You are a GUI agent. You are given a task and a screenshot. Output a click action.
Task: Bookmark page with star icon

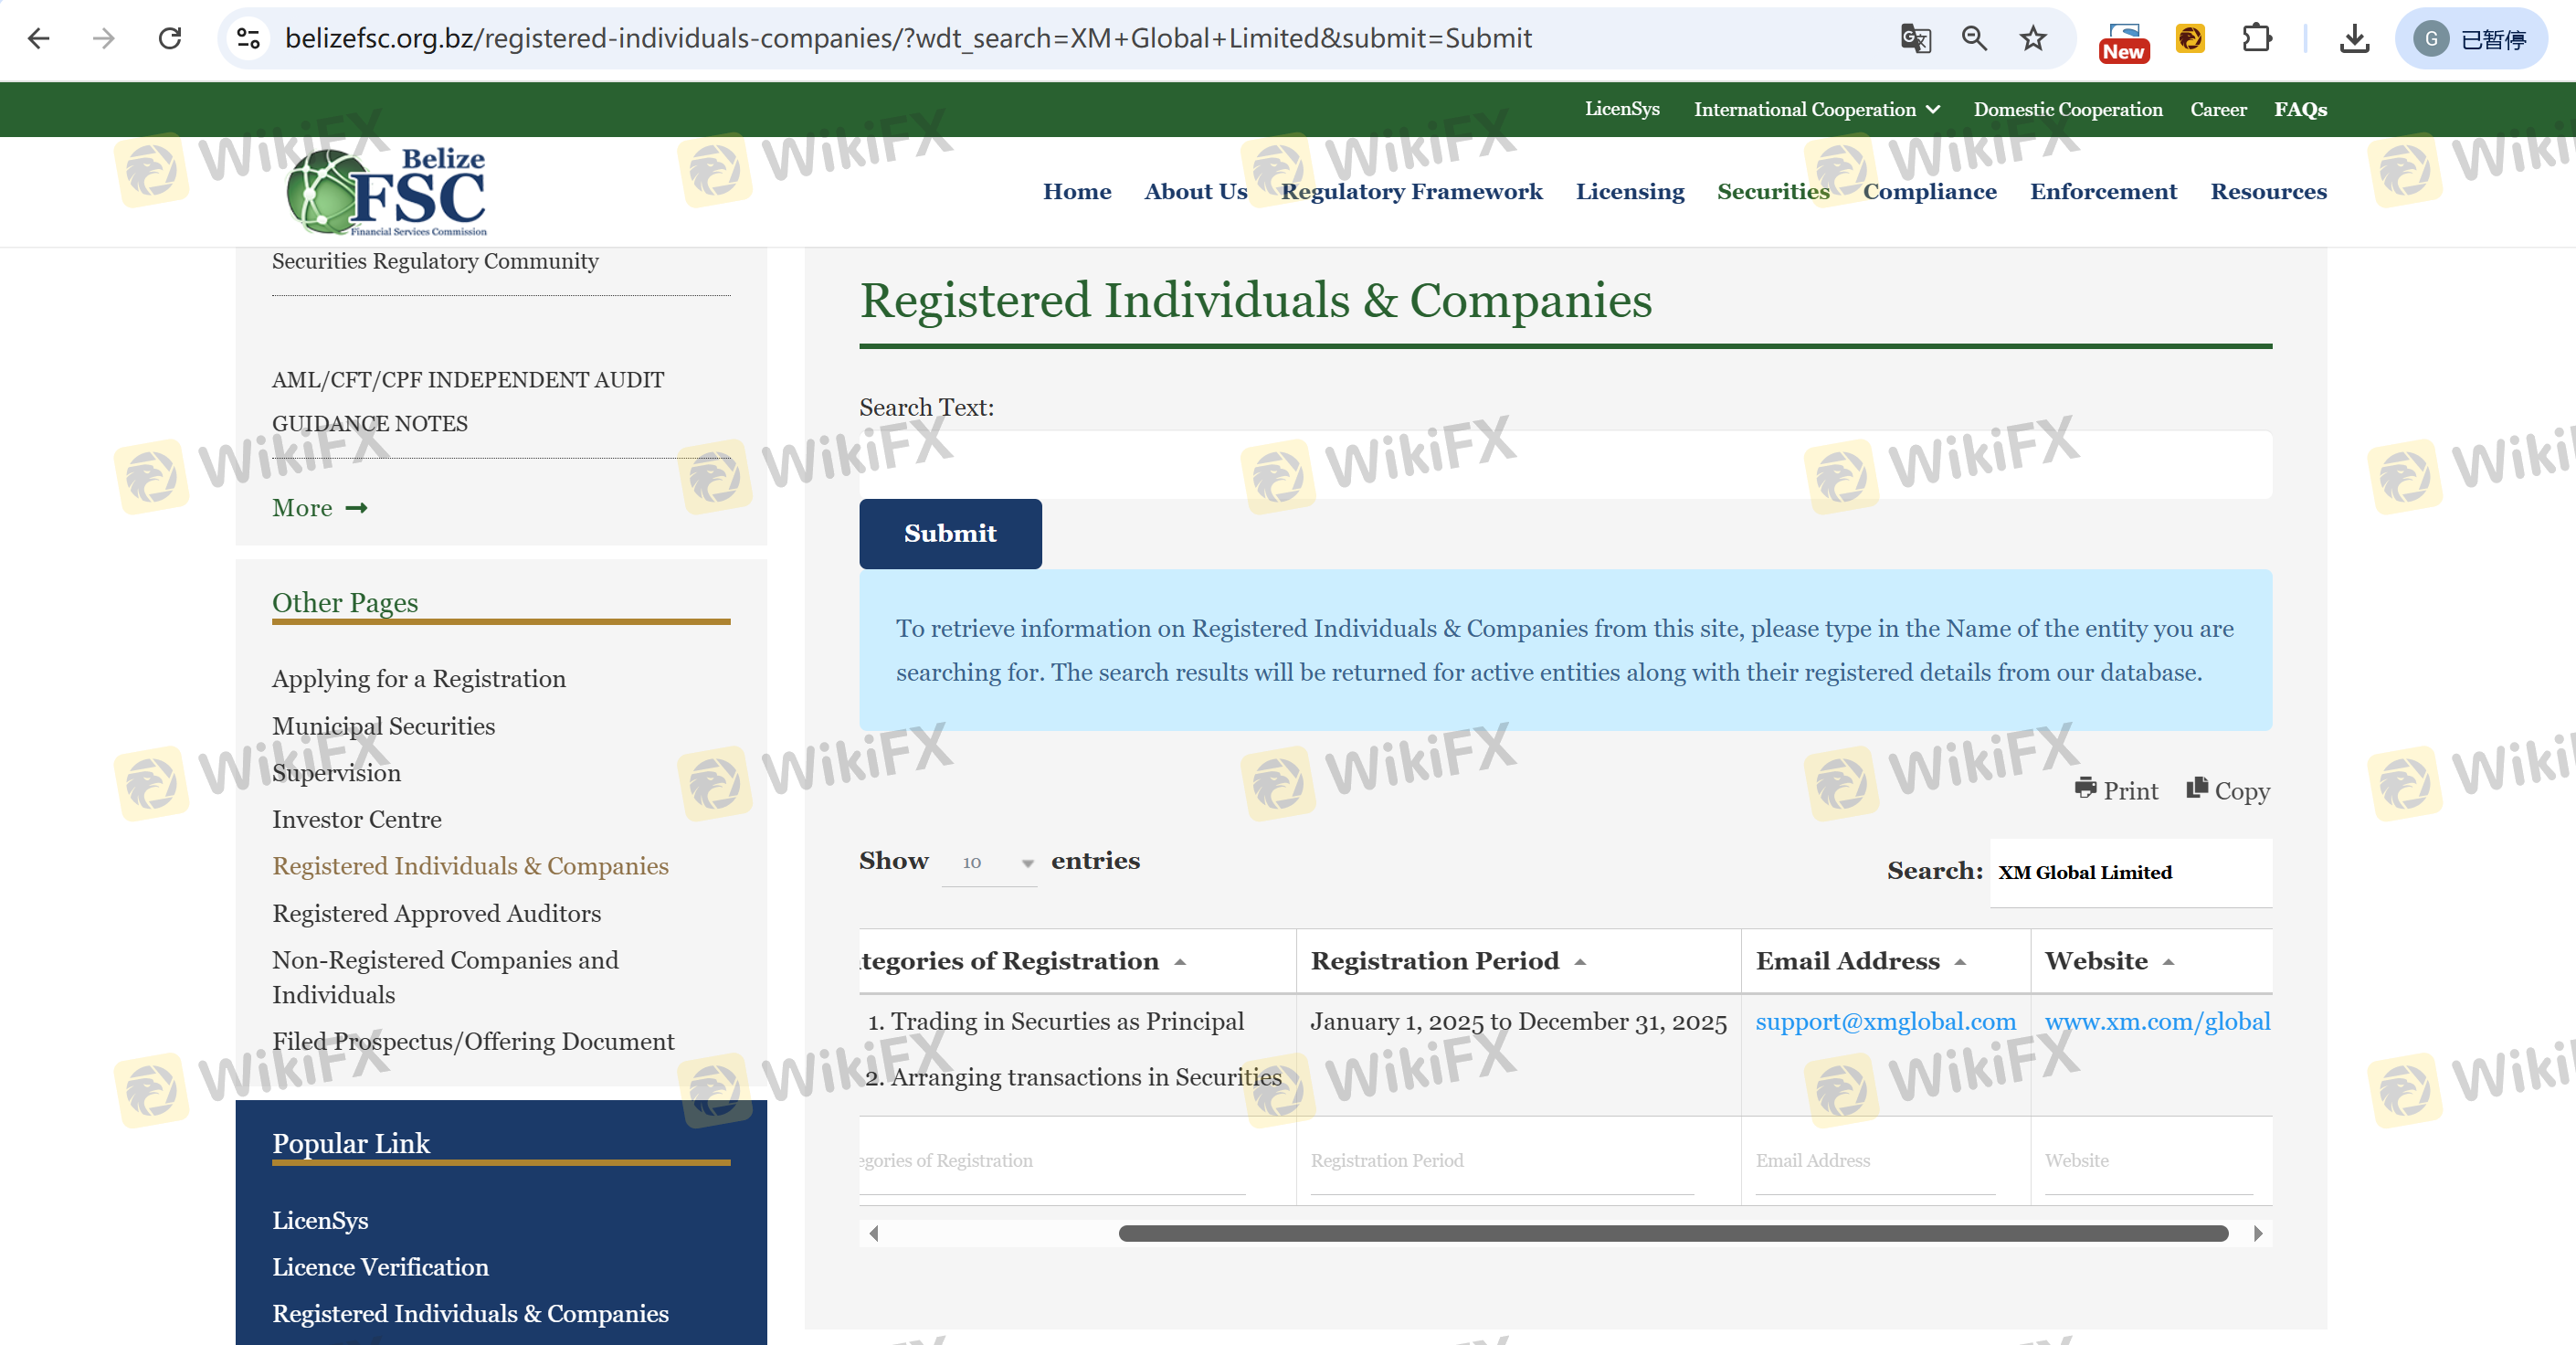[2032, 38]
